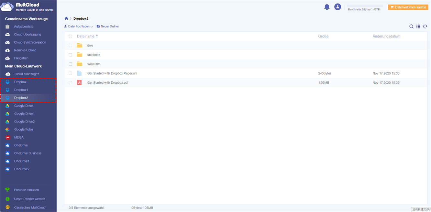This screenshot has width=431, height=212.
Task: Click the Datenvolumen kaufen button
Action: pos(408,7)
